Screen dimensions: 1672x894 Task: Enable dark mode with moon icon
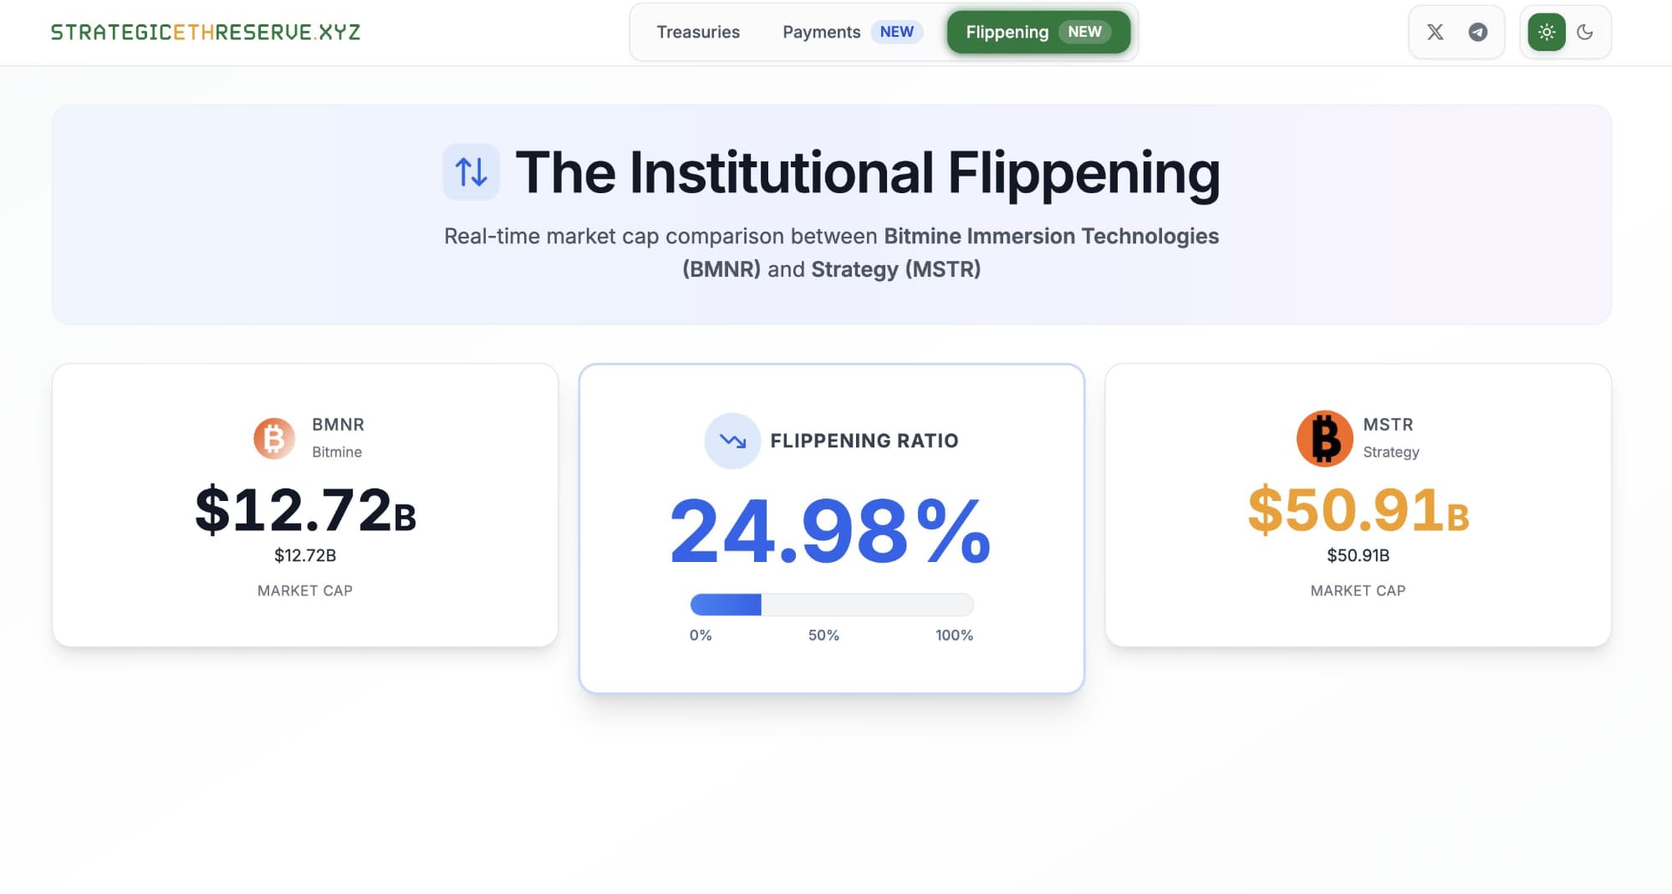1585,32
